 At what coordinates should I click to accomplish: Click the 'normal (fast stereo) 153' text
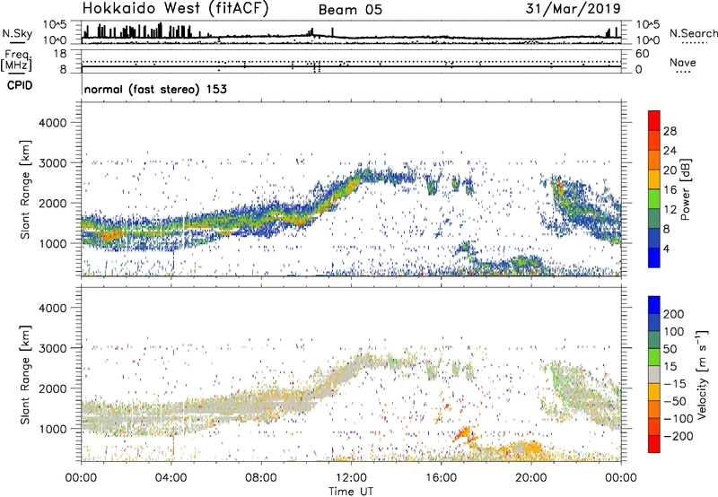click(155, 89)
